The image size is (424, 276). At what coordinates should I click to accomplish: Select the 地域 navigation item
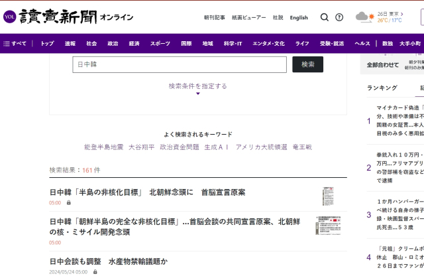coord(207,43)
